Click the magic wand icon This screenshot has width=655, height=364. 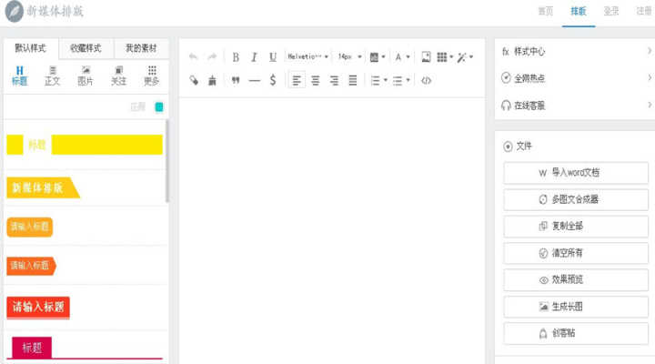point(461,57)
